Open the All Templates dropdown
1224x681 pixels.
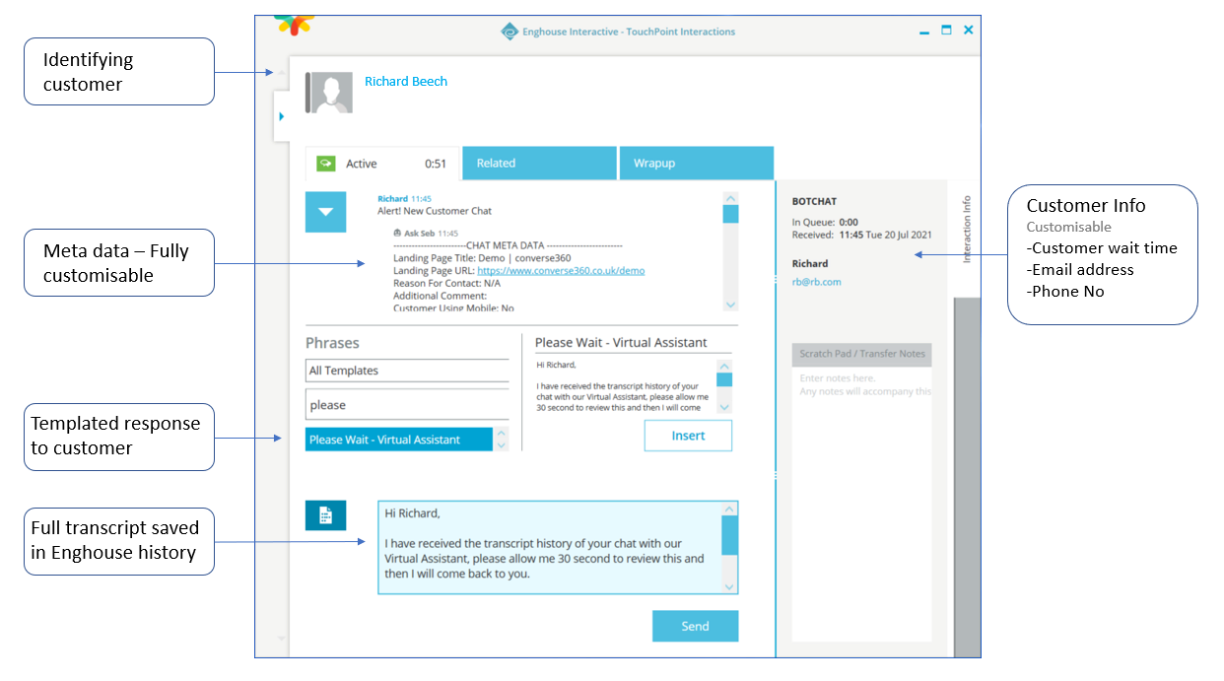click(407, 371)
